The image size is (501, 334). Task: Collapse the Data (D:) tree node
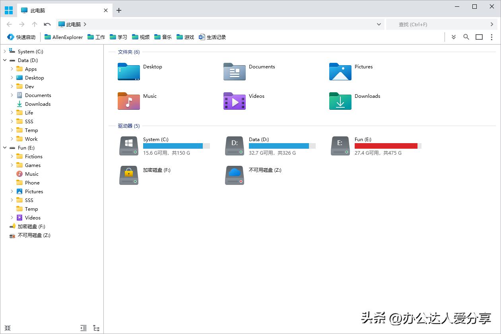click(x=4, y=60)
